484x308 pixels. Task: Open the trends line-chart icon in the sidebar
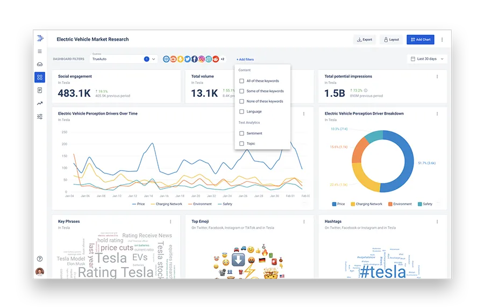point(40,103)
